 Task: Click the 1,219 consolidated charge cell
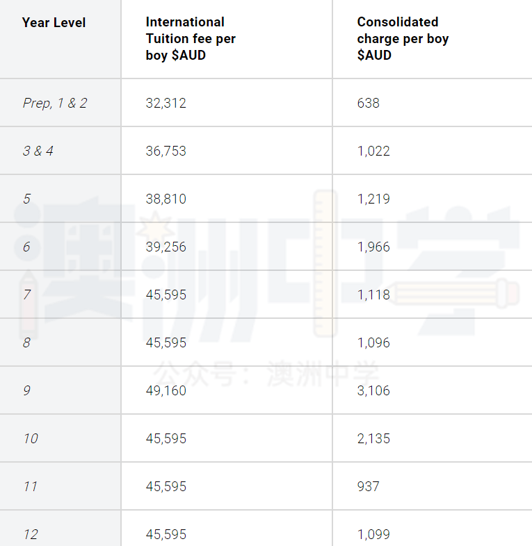373,199
